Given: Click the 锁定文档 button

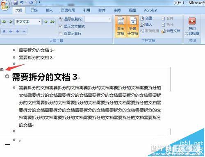Looking at the screenshot, I should [171, 31].
